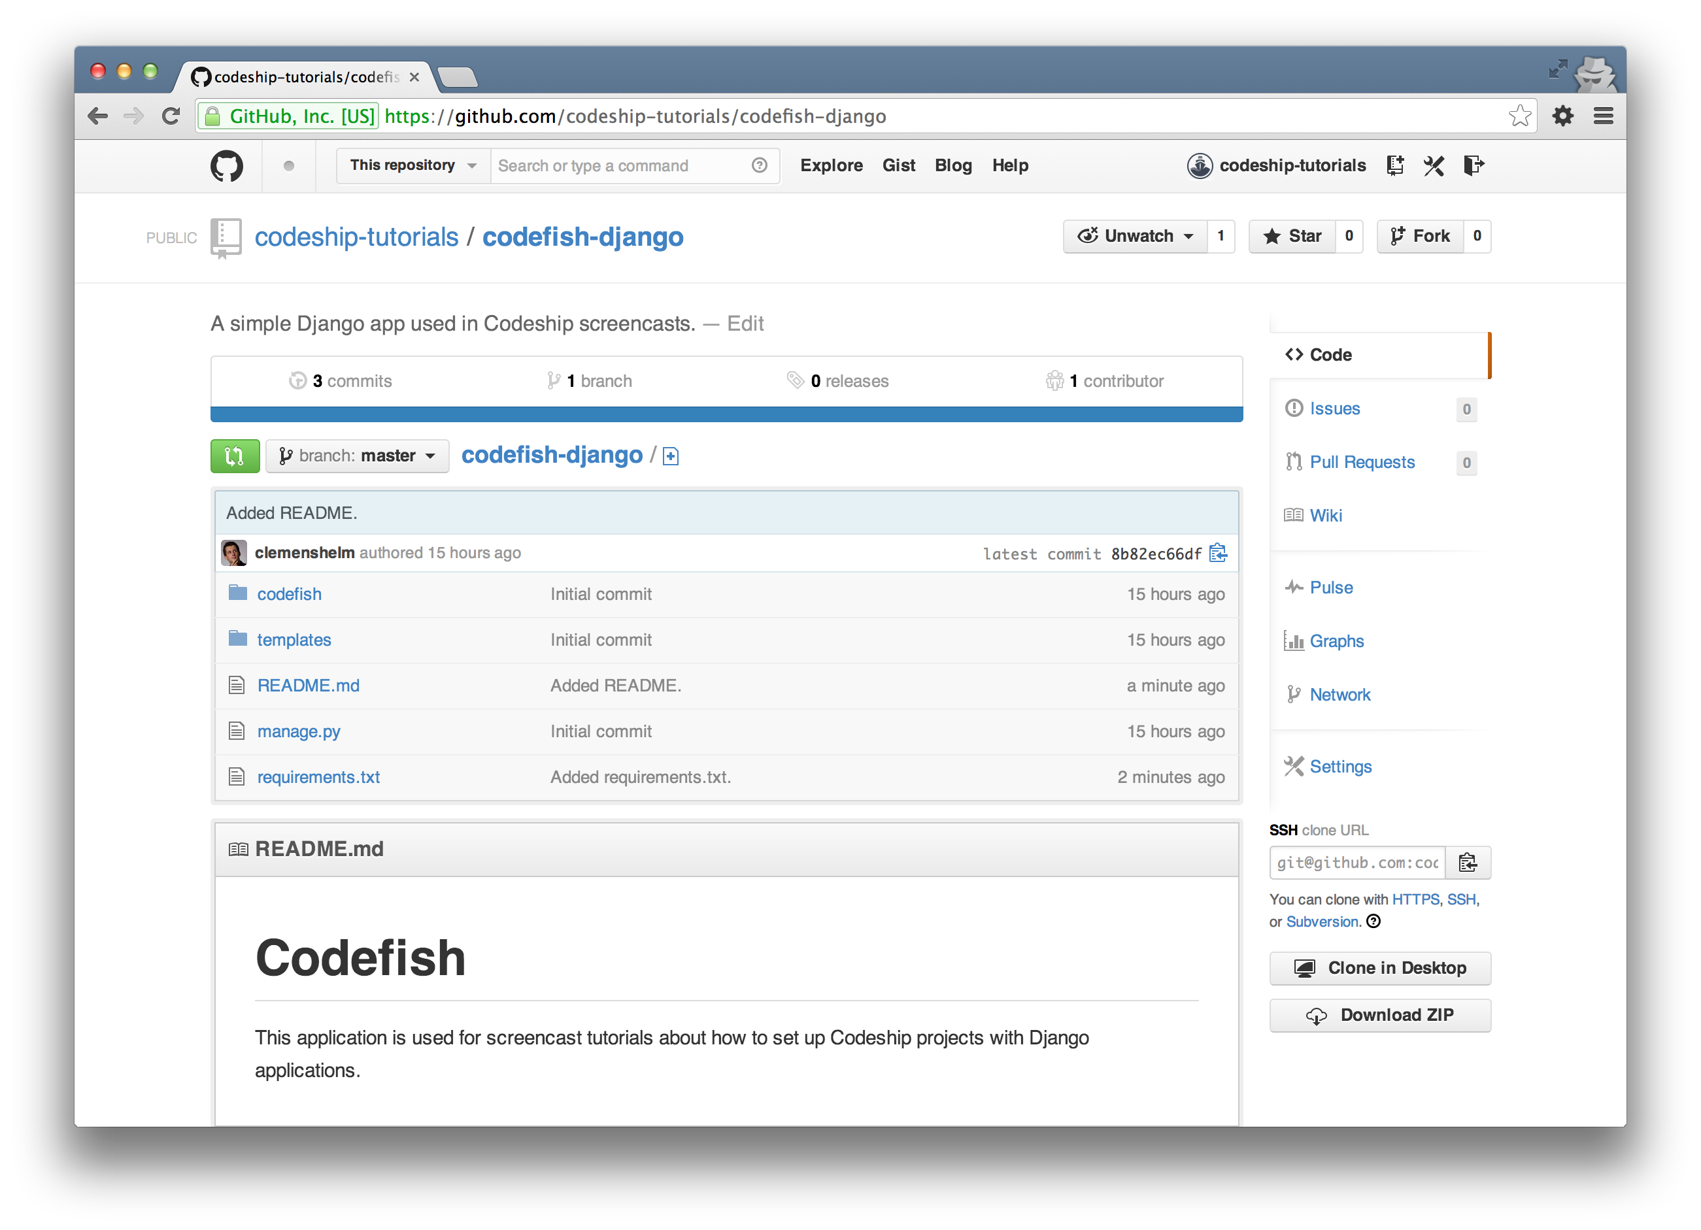Expand the branch: master selector

[358, 456]
